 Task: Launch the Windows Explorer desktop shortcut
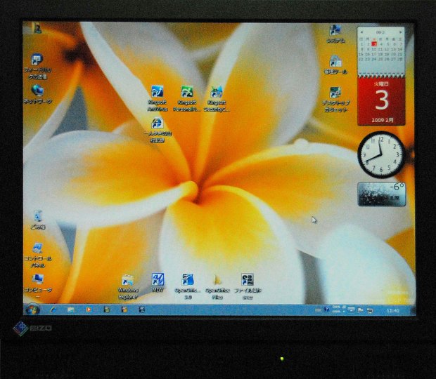(128, 281)
